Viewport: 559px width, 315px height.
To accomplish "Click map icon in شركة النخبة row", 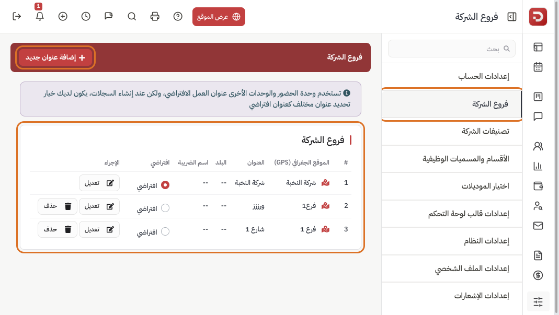I will 325,183.
